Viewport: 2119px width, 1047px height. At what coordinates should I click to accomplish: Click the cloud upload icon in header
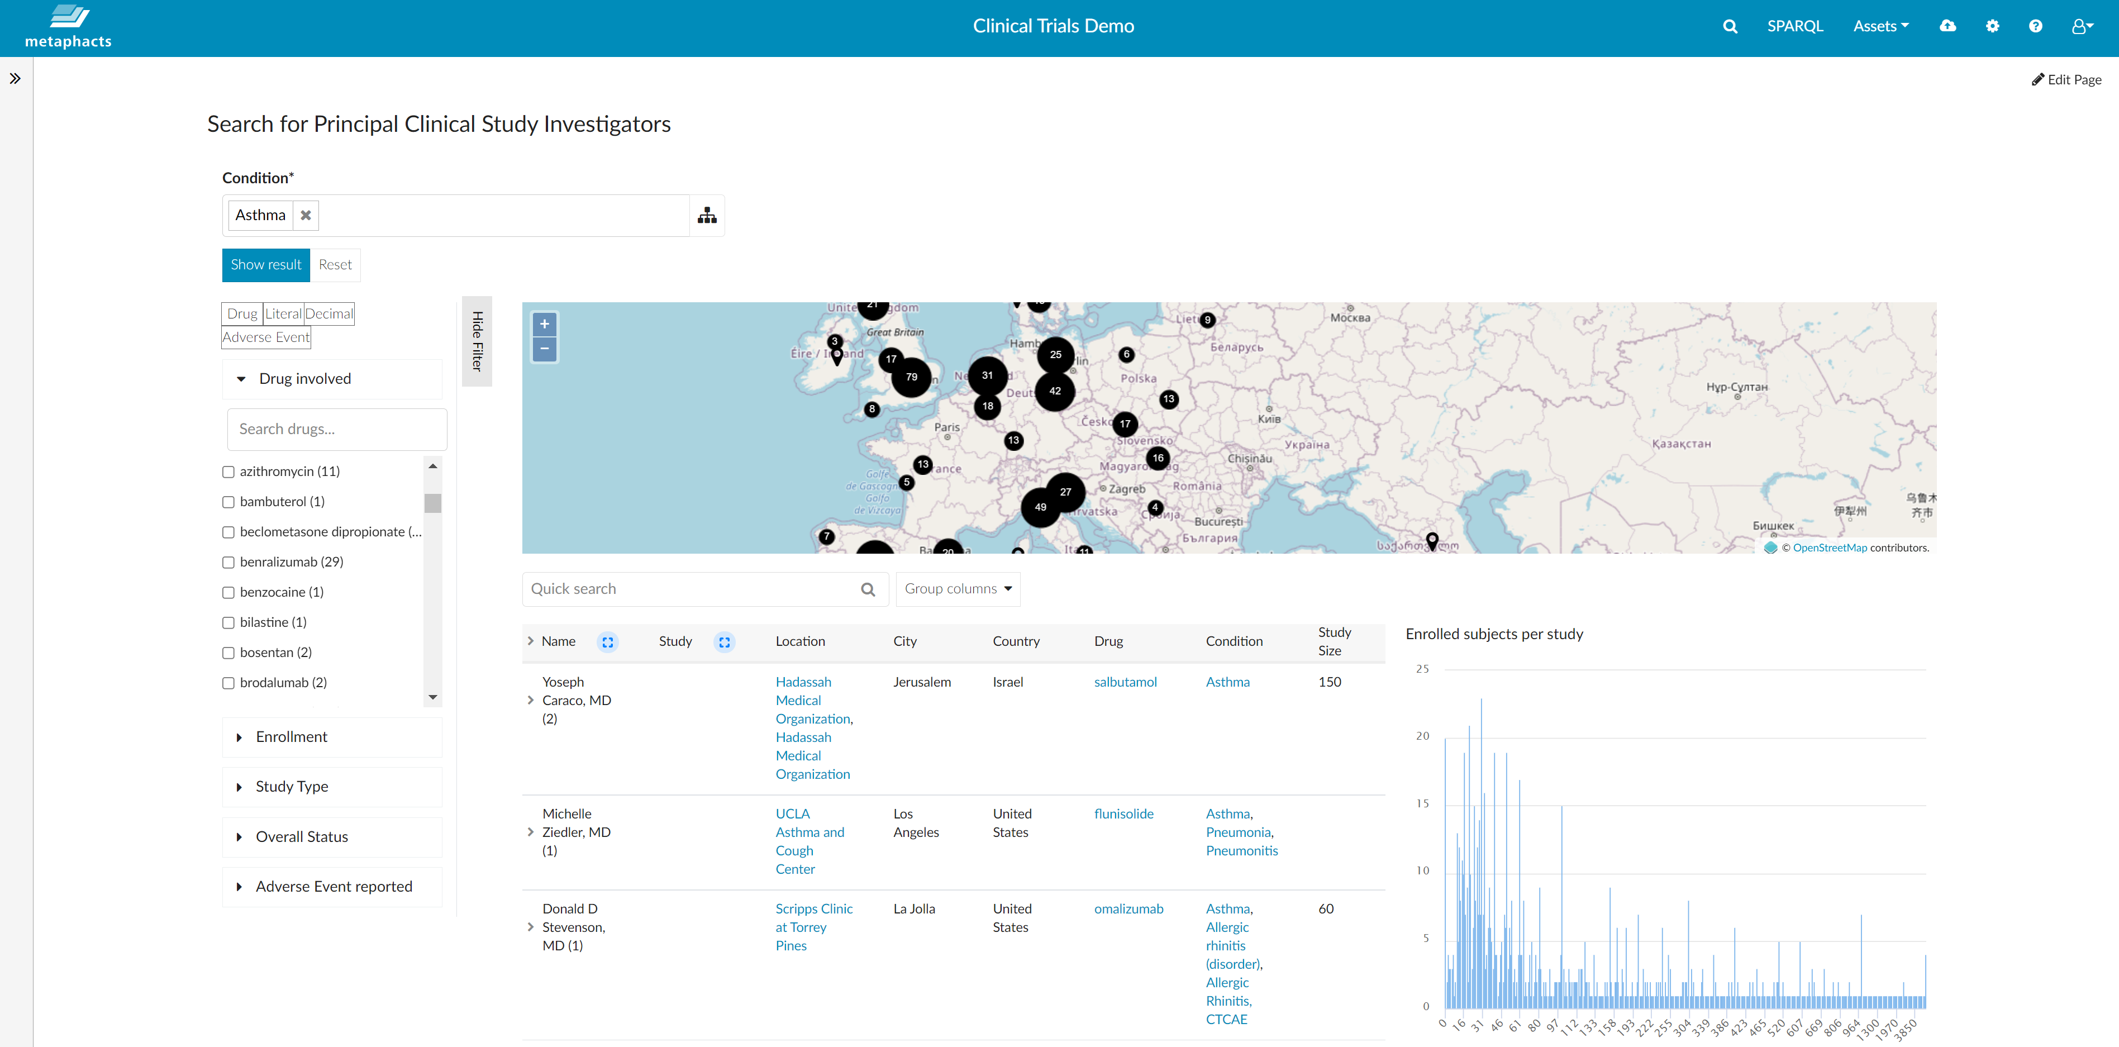click(x=1947, y=26)
